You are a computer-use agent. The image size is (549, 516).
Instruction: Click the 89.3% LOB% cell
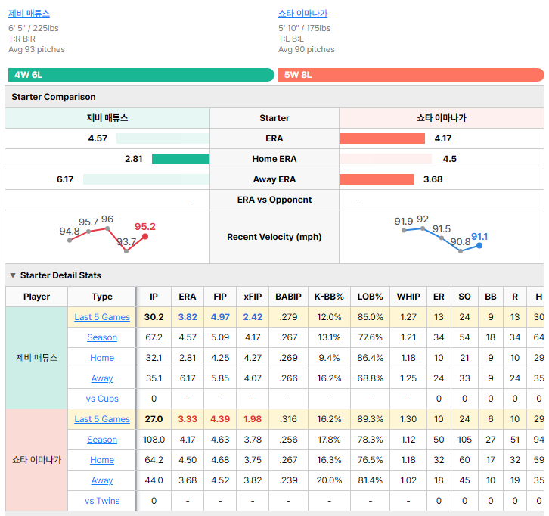tap(370, 419)
